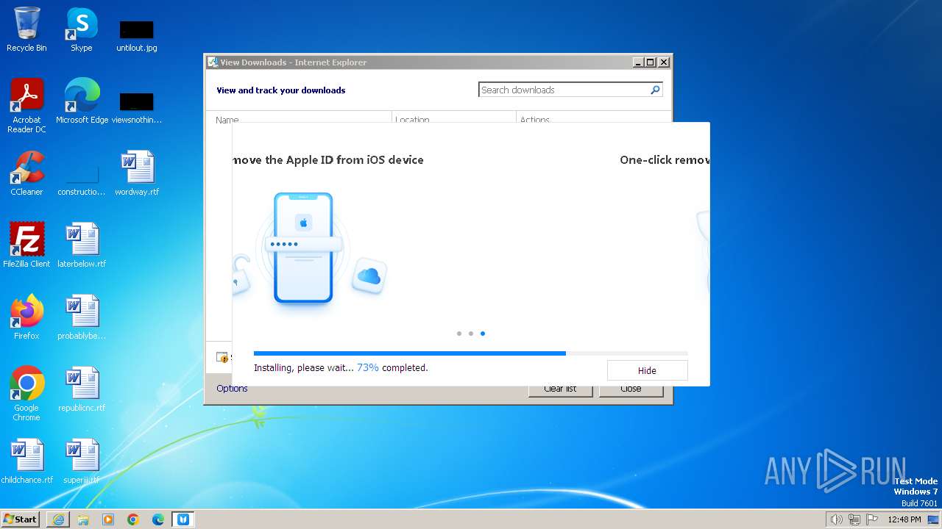Click the Close button in View Downloads
942x529 pixels.
click(631, 389)
